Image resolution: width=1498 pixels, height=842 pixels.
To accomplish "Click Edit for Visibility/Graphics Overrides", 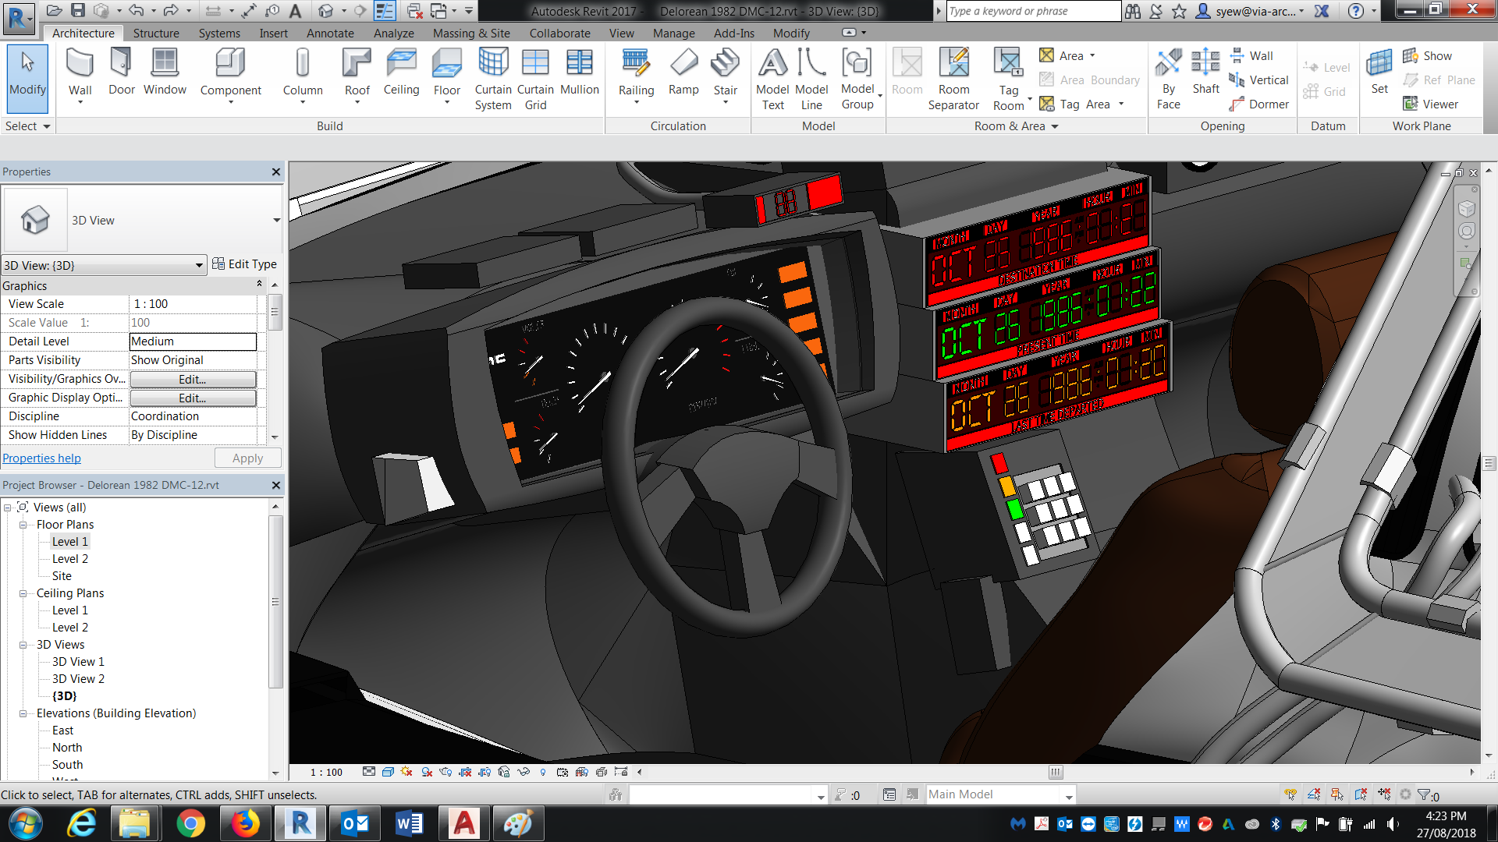I will 193,379.
